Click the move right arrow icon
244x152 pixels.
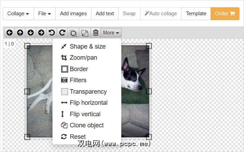tap(41, 33)
